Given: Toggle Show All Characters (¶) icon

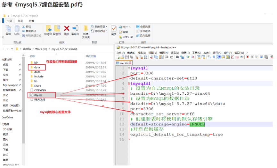Looking at the screenshot, I should 214,57.
